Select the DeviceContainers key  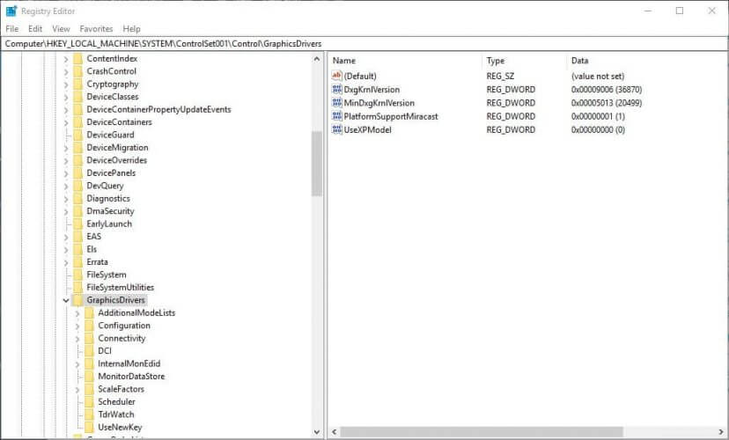pyautogui.click(x=119, y=122)
